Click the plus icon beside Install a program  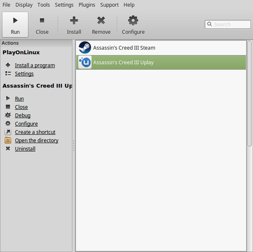pos(8,65)
